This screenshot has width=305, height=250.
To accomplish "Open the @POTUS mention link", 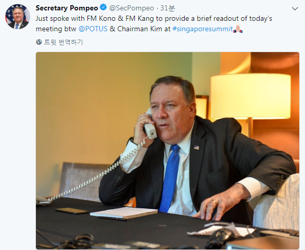I will point(93,29).
